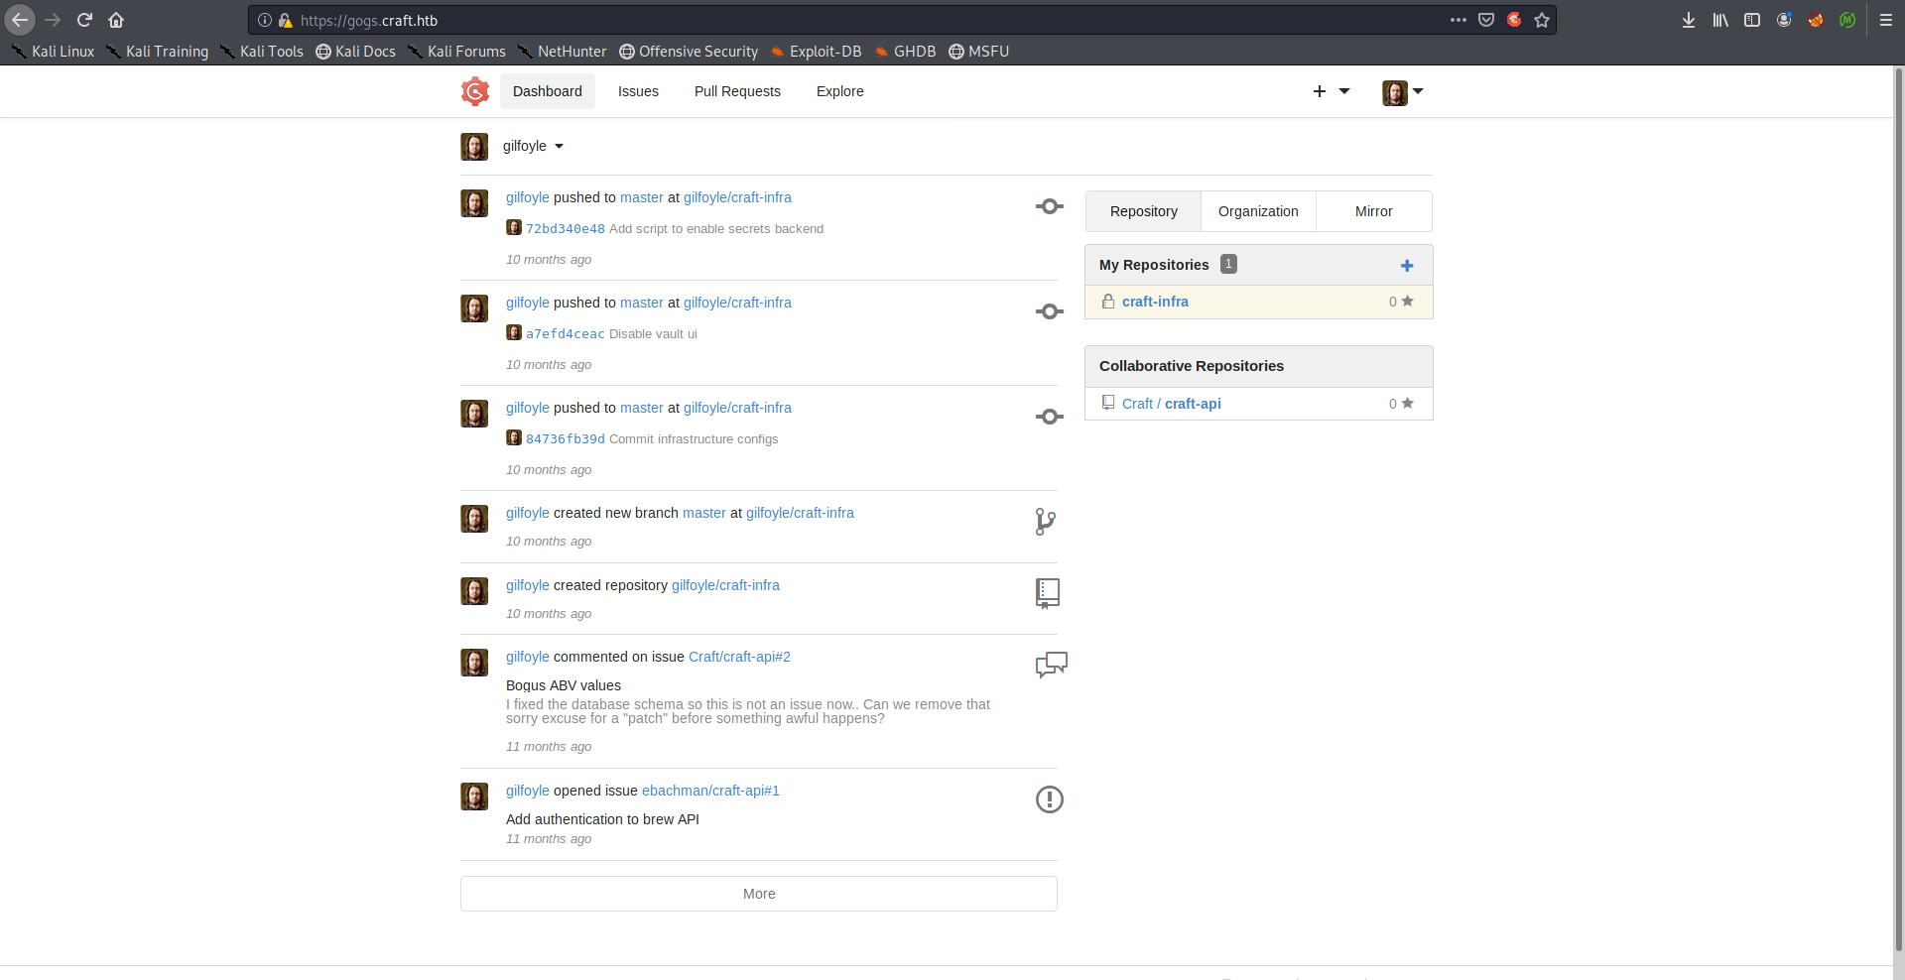This screenshot has width=1905, height=980.
Task: Go to the Explore page
Action: [839, 91]
